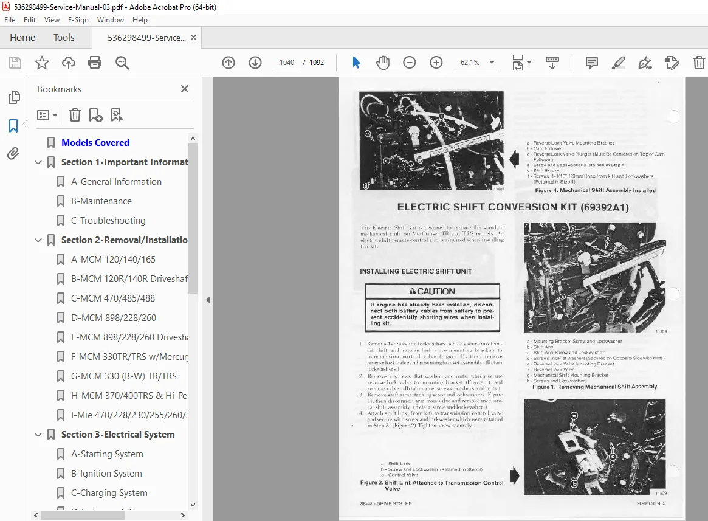The image size is (708, 521).
Task: Click the page number input field
Action: coord(287,63)
